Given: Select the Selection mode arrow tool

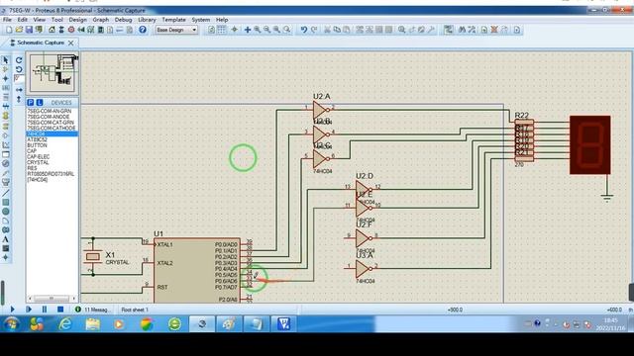Looking at the screenshot, I should 6,60.
